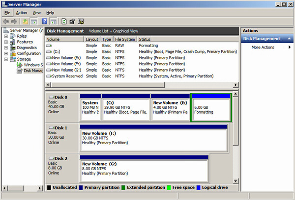Expand the Diagnostics tree node
Screen dimensions: 295x200
point(6,48)
